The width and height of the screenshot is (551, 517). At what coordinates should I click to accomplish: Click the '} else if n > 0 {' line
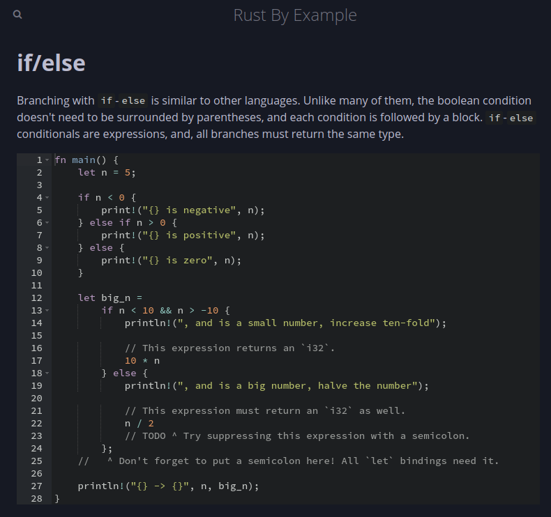128,223
